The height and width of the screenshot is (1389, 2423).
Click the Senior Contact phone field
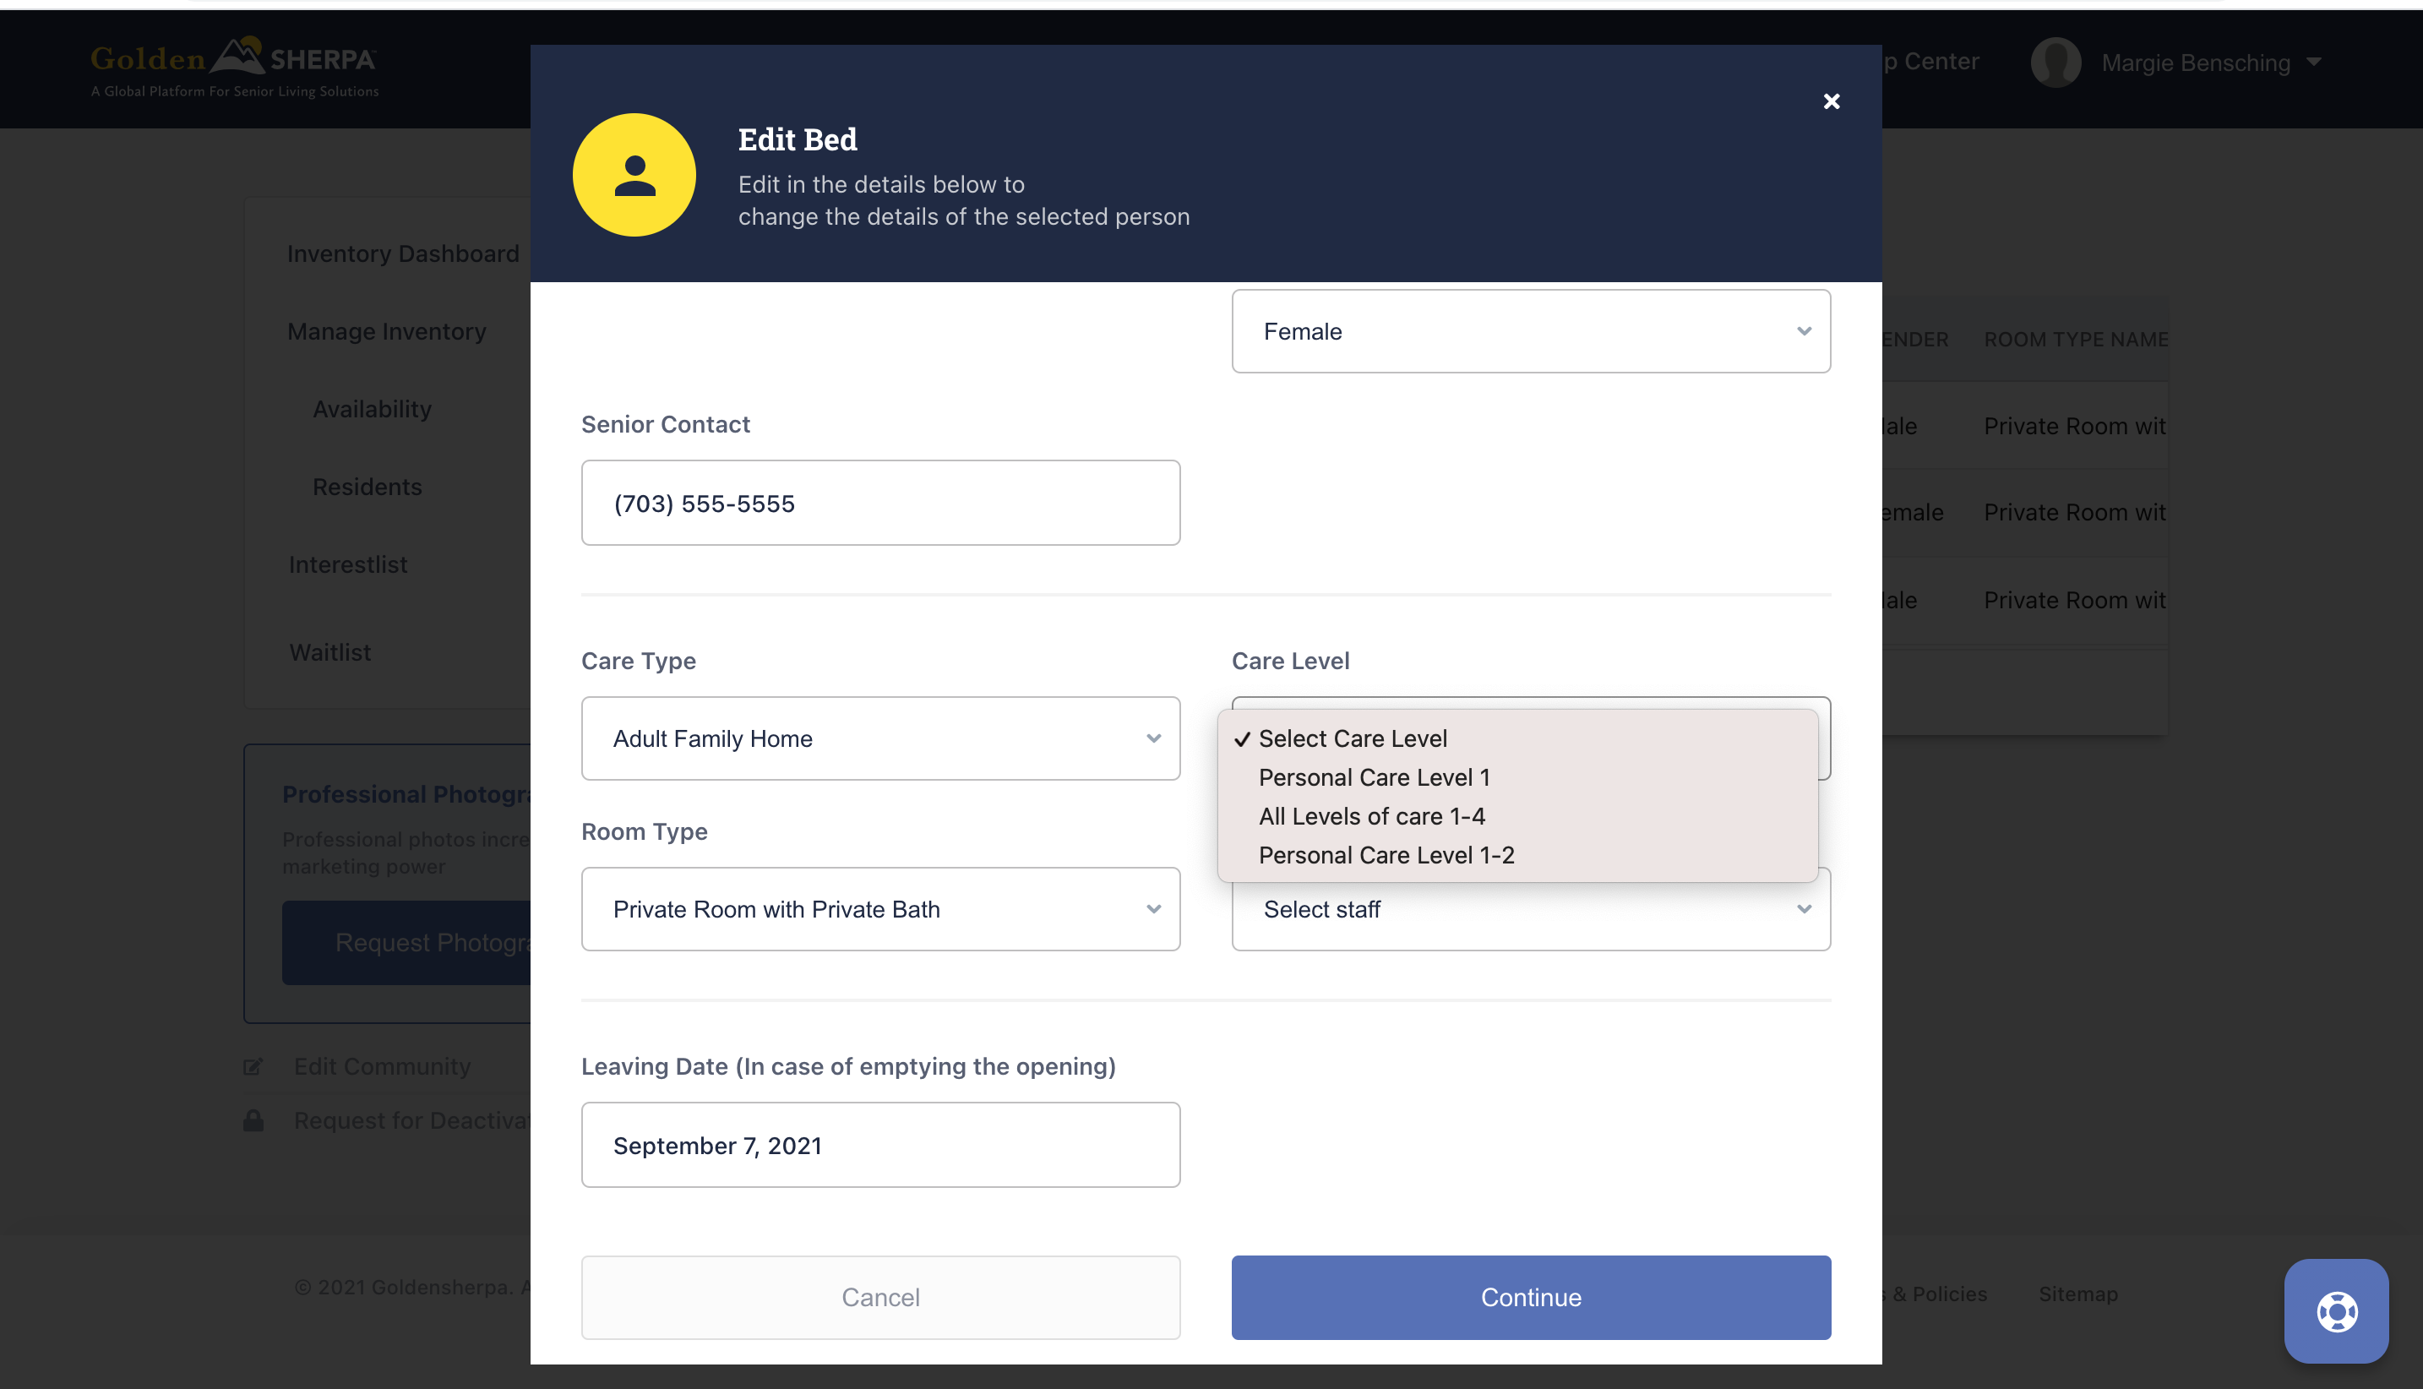click(880, 503)
